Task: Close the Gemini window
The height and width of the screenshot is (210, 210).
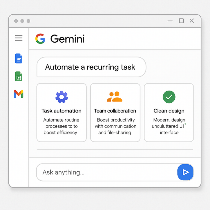Action: [x=192, y=21]
